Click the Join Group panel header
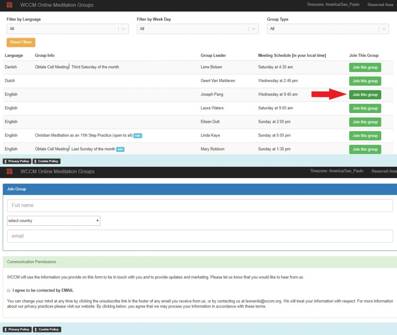This screenshot has width=397, height=335. coord(200,189)
